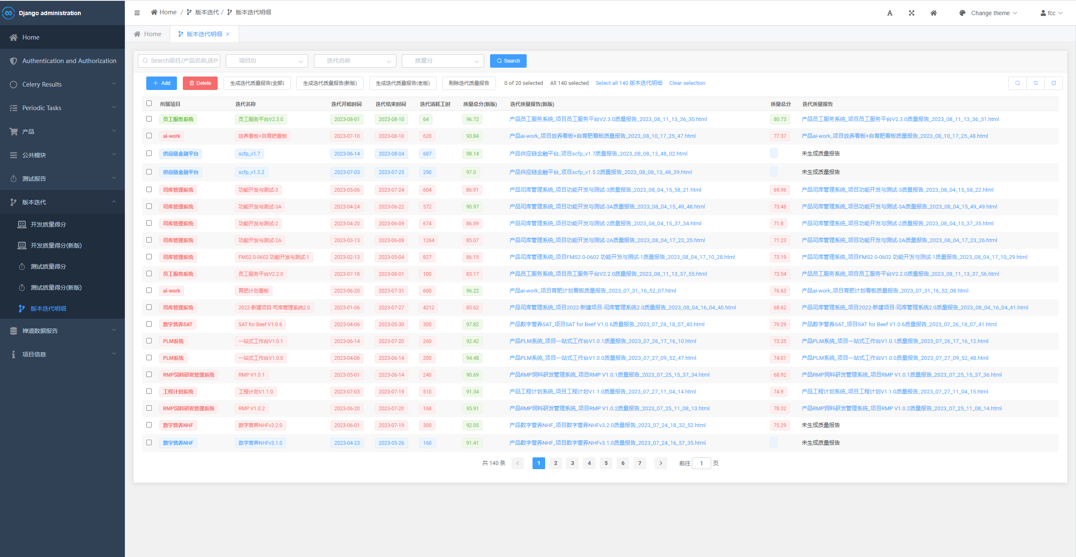Click the Home house icon in sidebar

[13, 37]
